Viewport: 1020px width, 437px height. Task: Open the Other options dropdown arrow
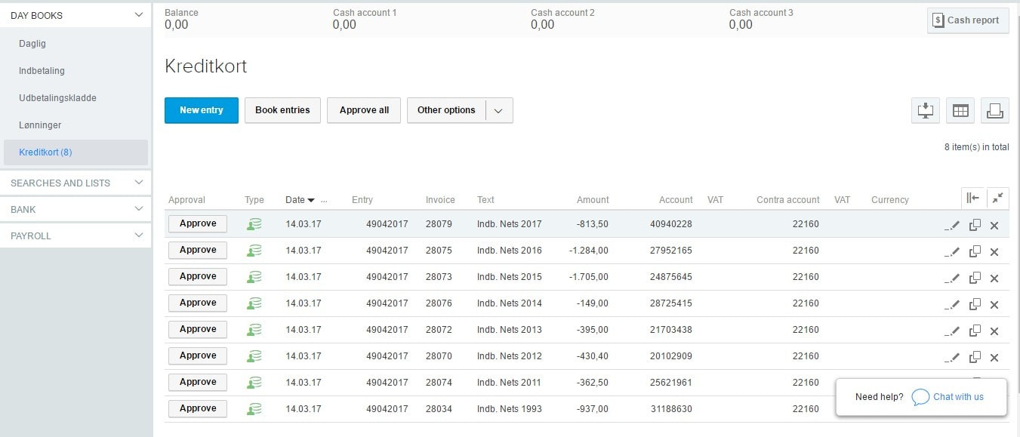498,110
